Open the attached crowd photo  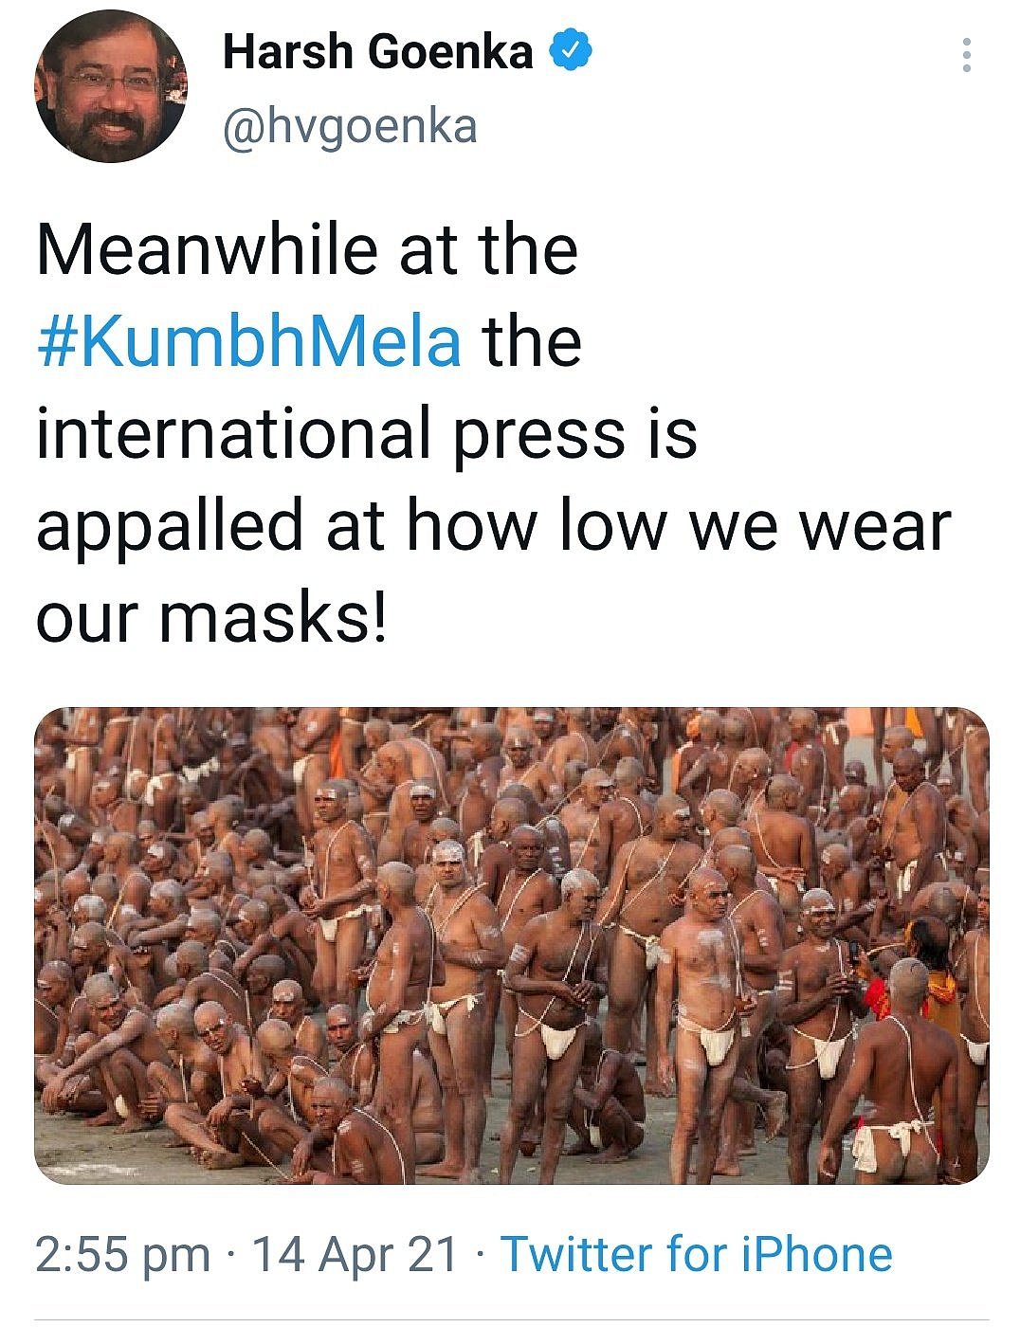(511, 945)
